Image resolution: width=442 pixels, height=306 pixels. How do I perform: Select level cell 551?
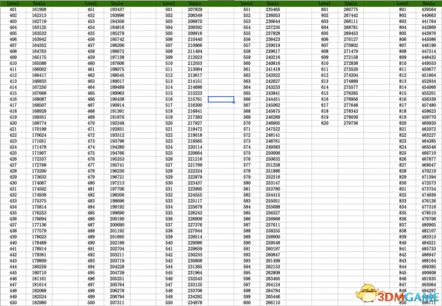[x=247, y=10]
